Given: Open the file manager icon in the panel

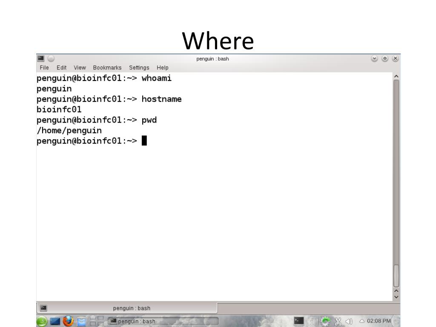Looking at the screenshot, I should (x=81, y=321).
